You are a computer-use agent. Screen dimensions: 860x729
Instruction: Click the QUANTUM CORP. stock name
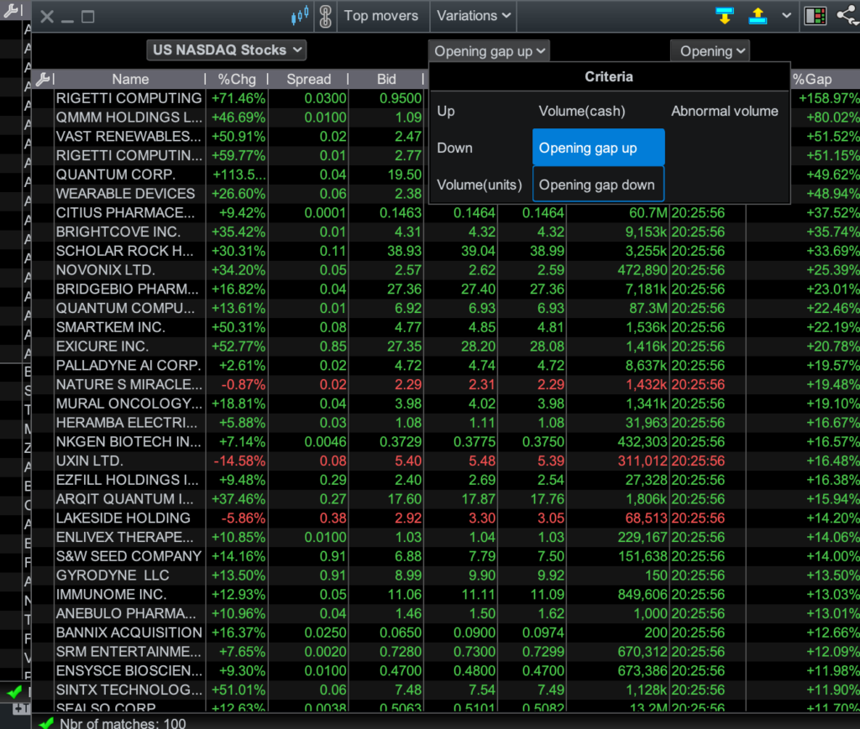click(116, 174)
